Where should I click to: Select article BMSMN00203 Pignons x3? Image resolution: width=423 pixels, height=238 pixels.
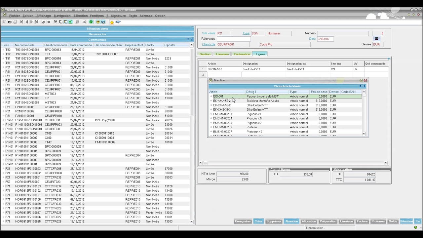pos(285,114)
